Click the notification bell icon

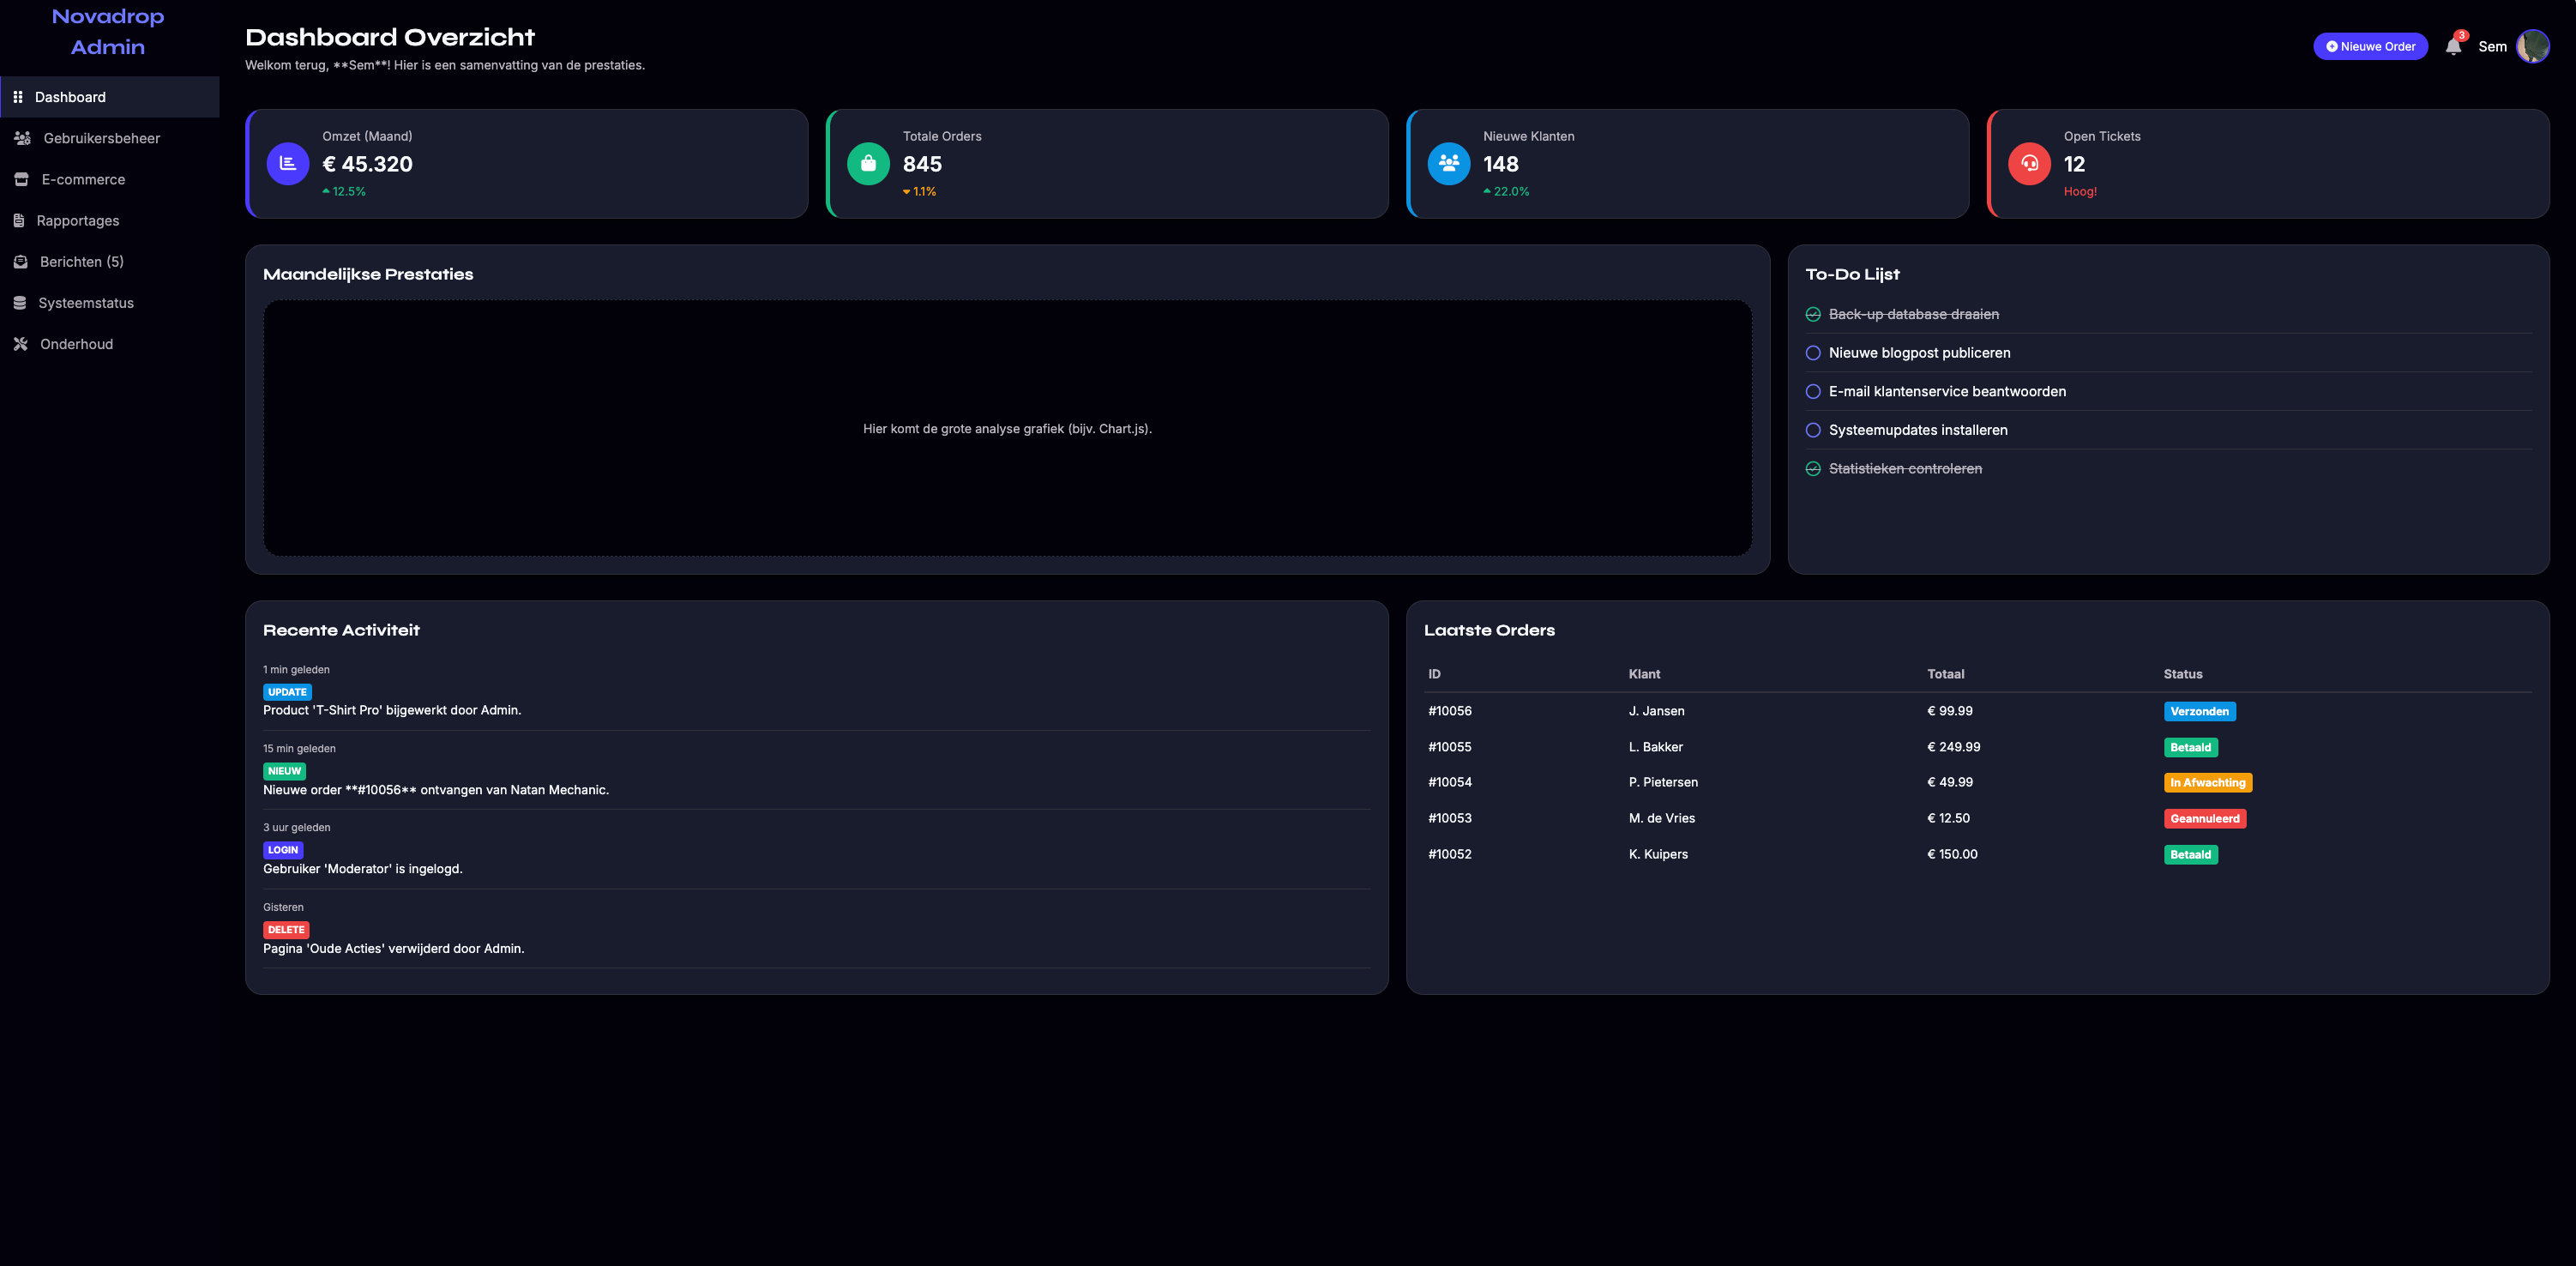[x=2452, y=47]
